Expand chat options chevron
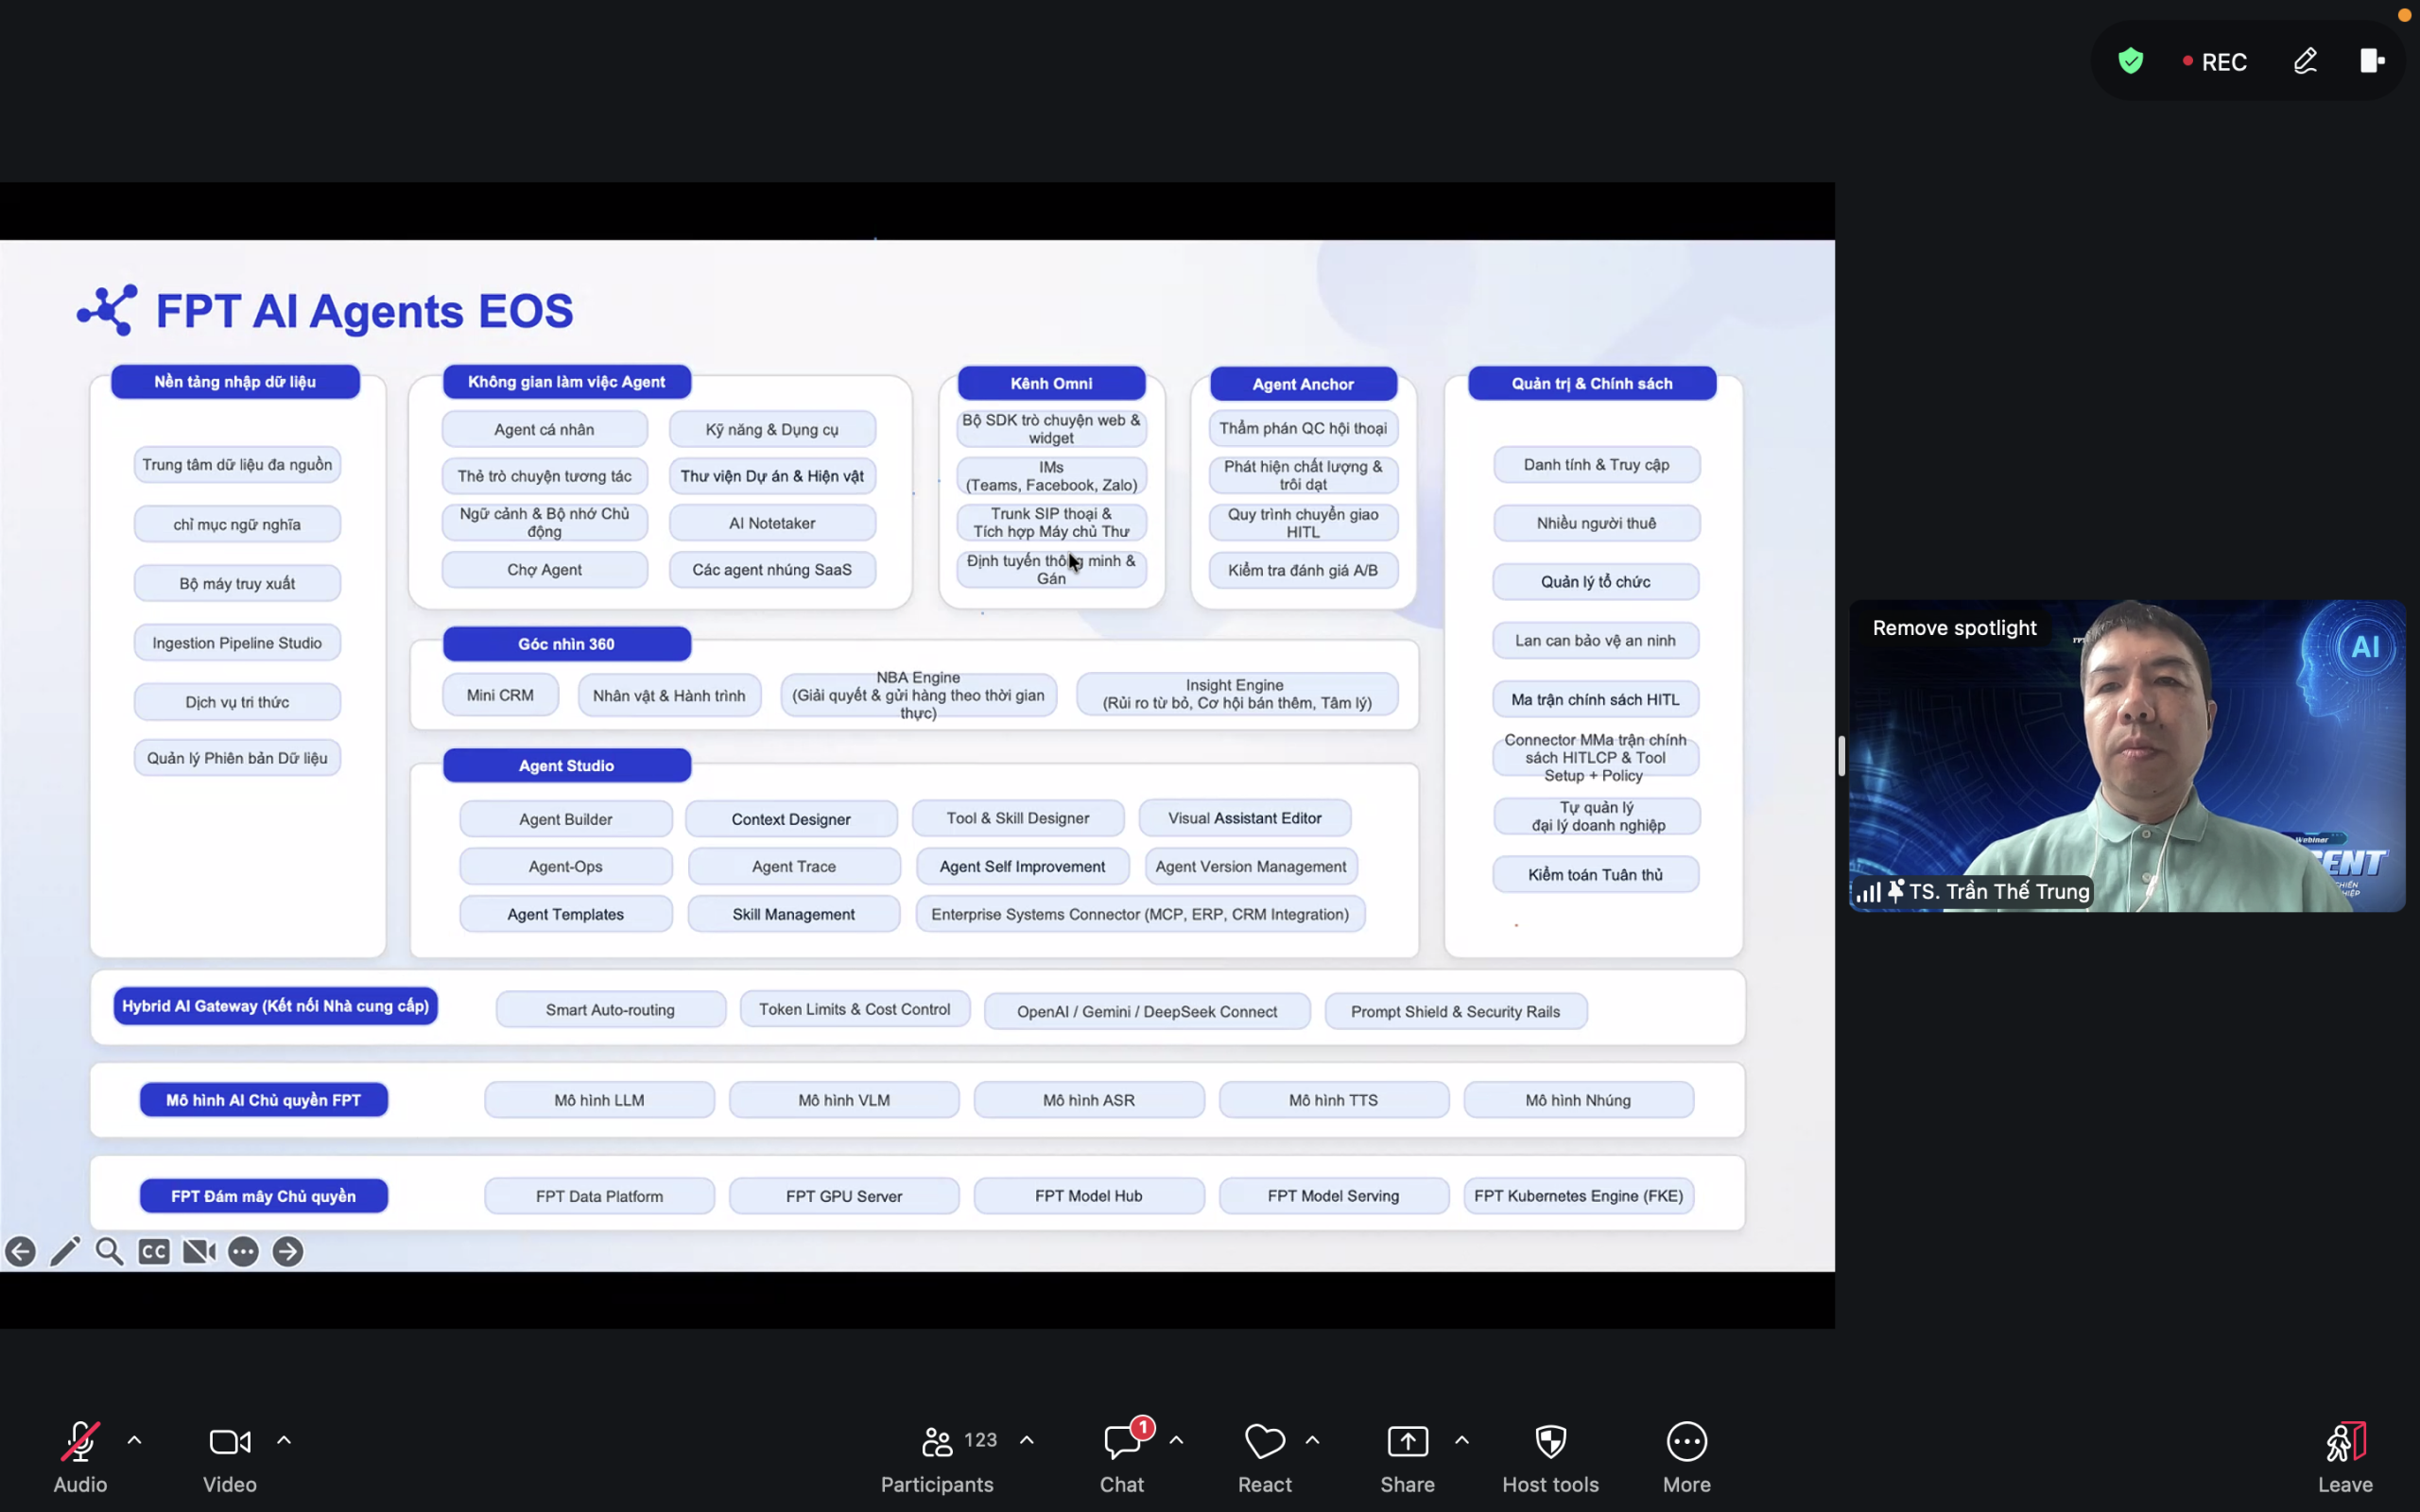The height and width of the screenshot is (1512, 2420). point(1177,1441)
